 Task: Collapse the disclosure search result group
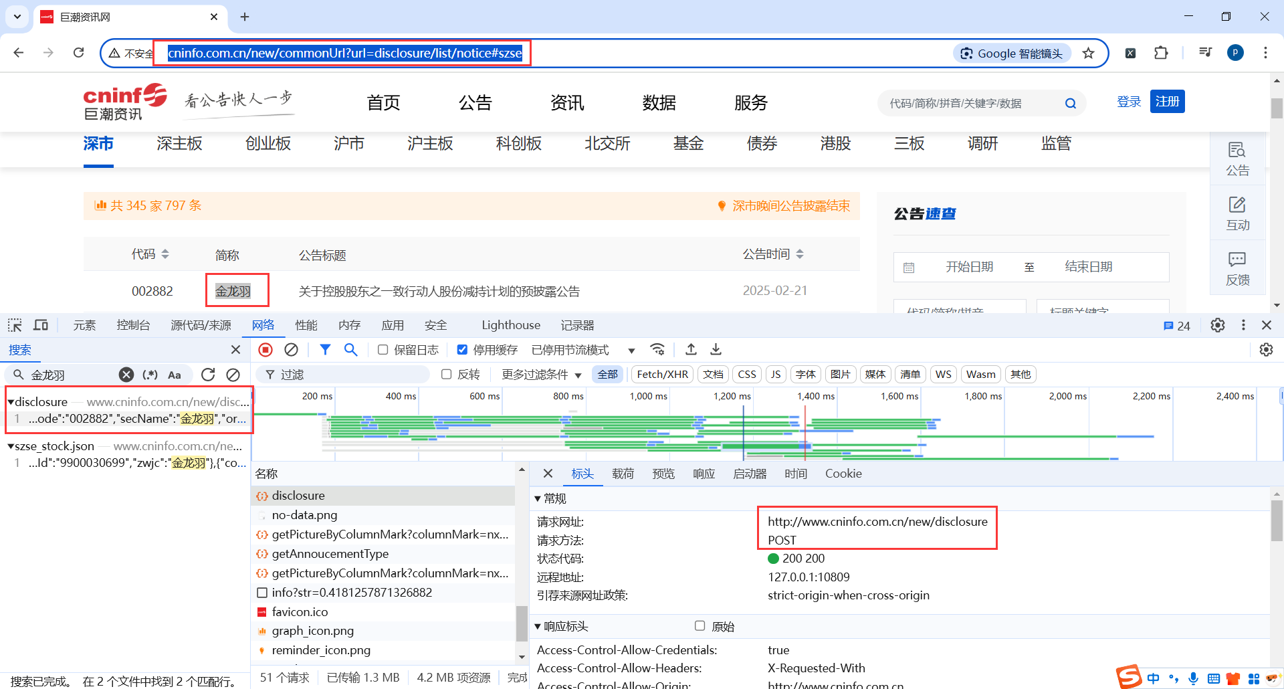click(x=11, y=402)
